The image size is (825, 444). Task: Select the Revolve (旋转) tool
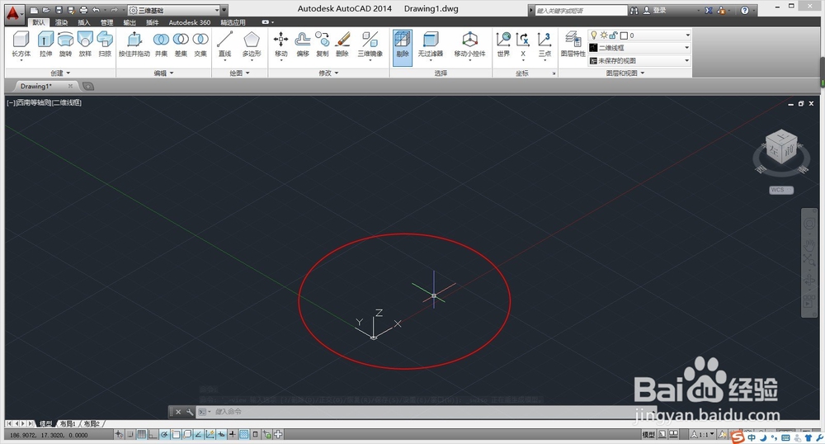65,45
